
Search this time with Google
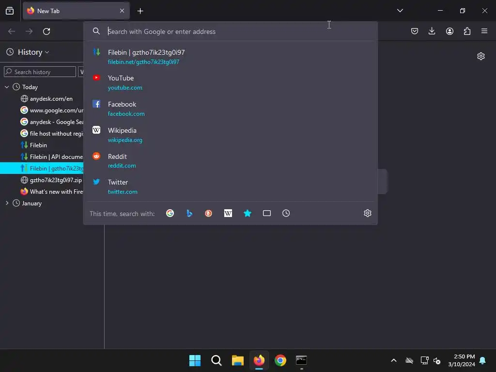click(x=170, y=213)
